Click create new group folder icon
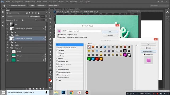 point(37,89)
